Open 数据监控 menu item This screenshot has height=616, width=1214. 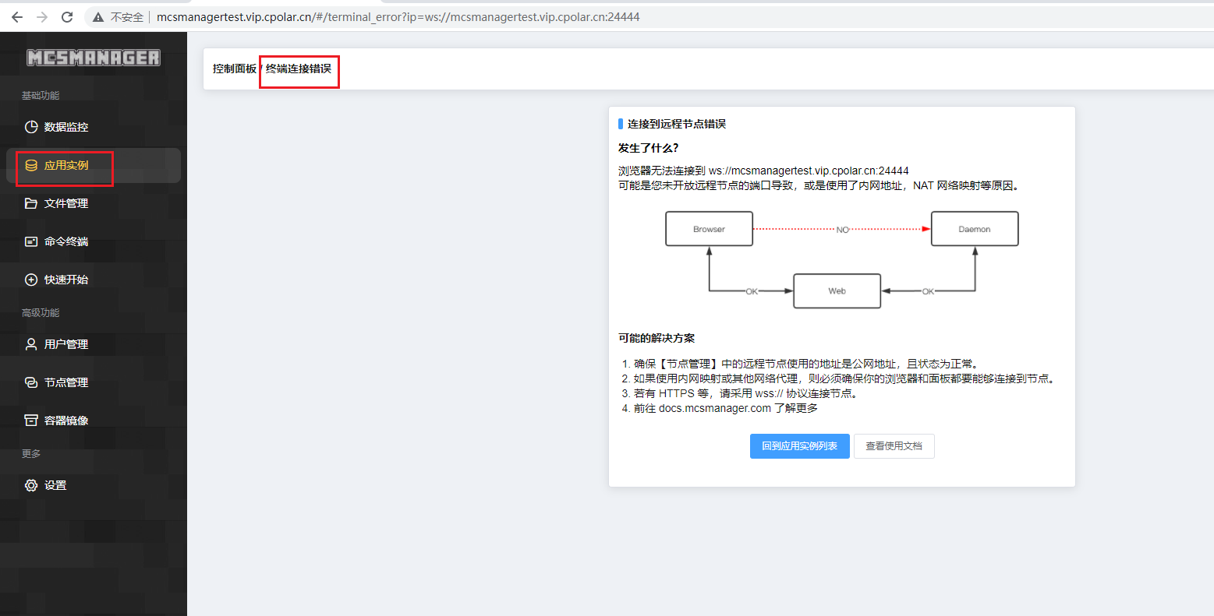[94, 127]
